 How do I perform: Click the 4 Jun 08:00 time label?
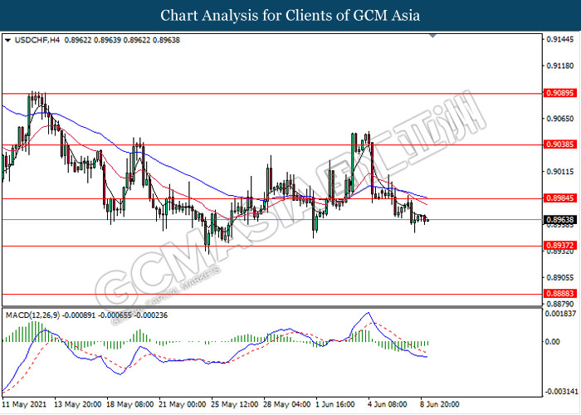tap(388, 404)
